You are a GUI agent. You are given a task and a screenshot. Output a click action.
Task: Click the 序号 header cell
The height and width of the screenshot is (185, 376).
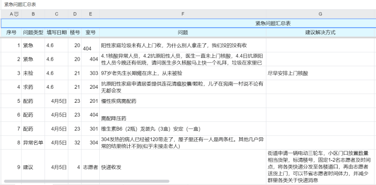tap(11, 33)
